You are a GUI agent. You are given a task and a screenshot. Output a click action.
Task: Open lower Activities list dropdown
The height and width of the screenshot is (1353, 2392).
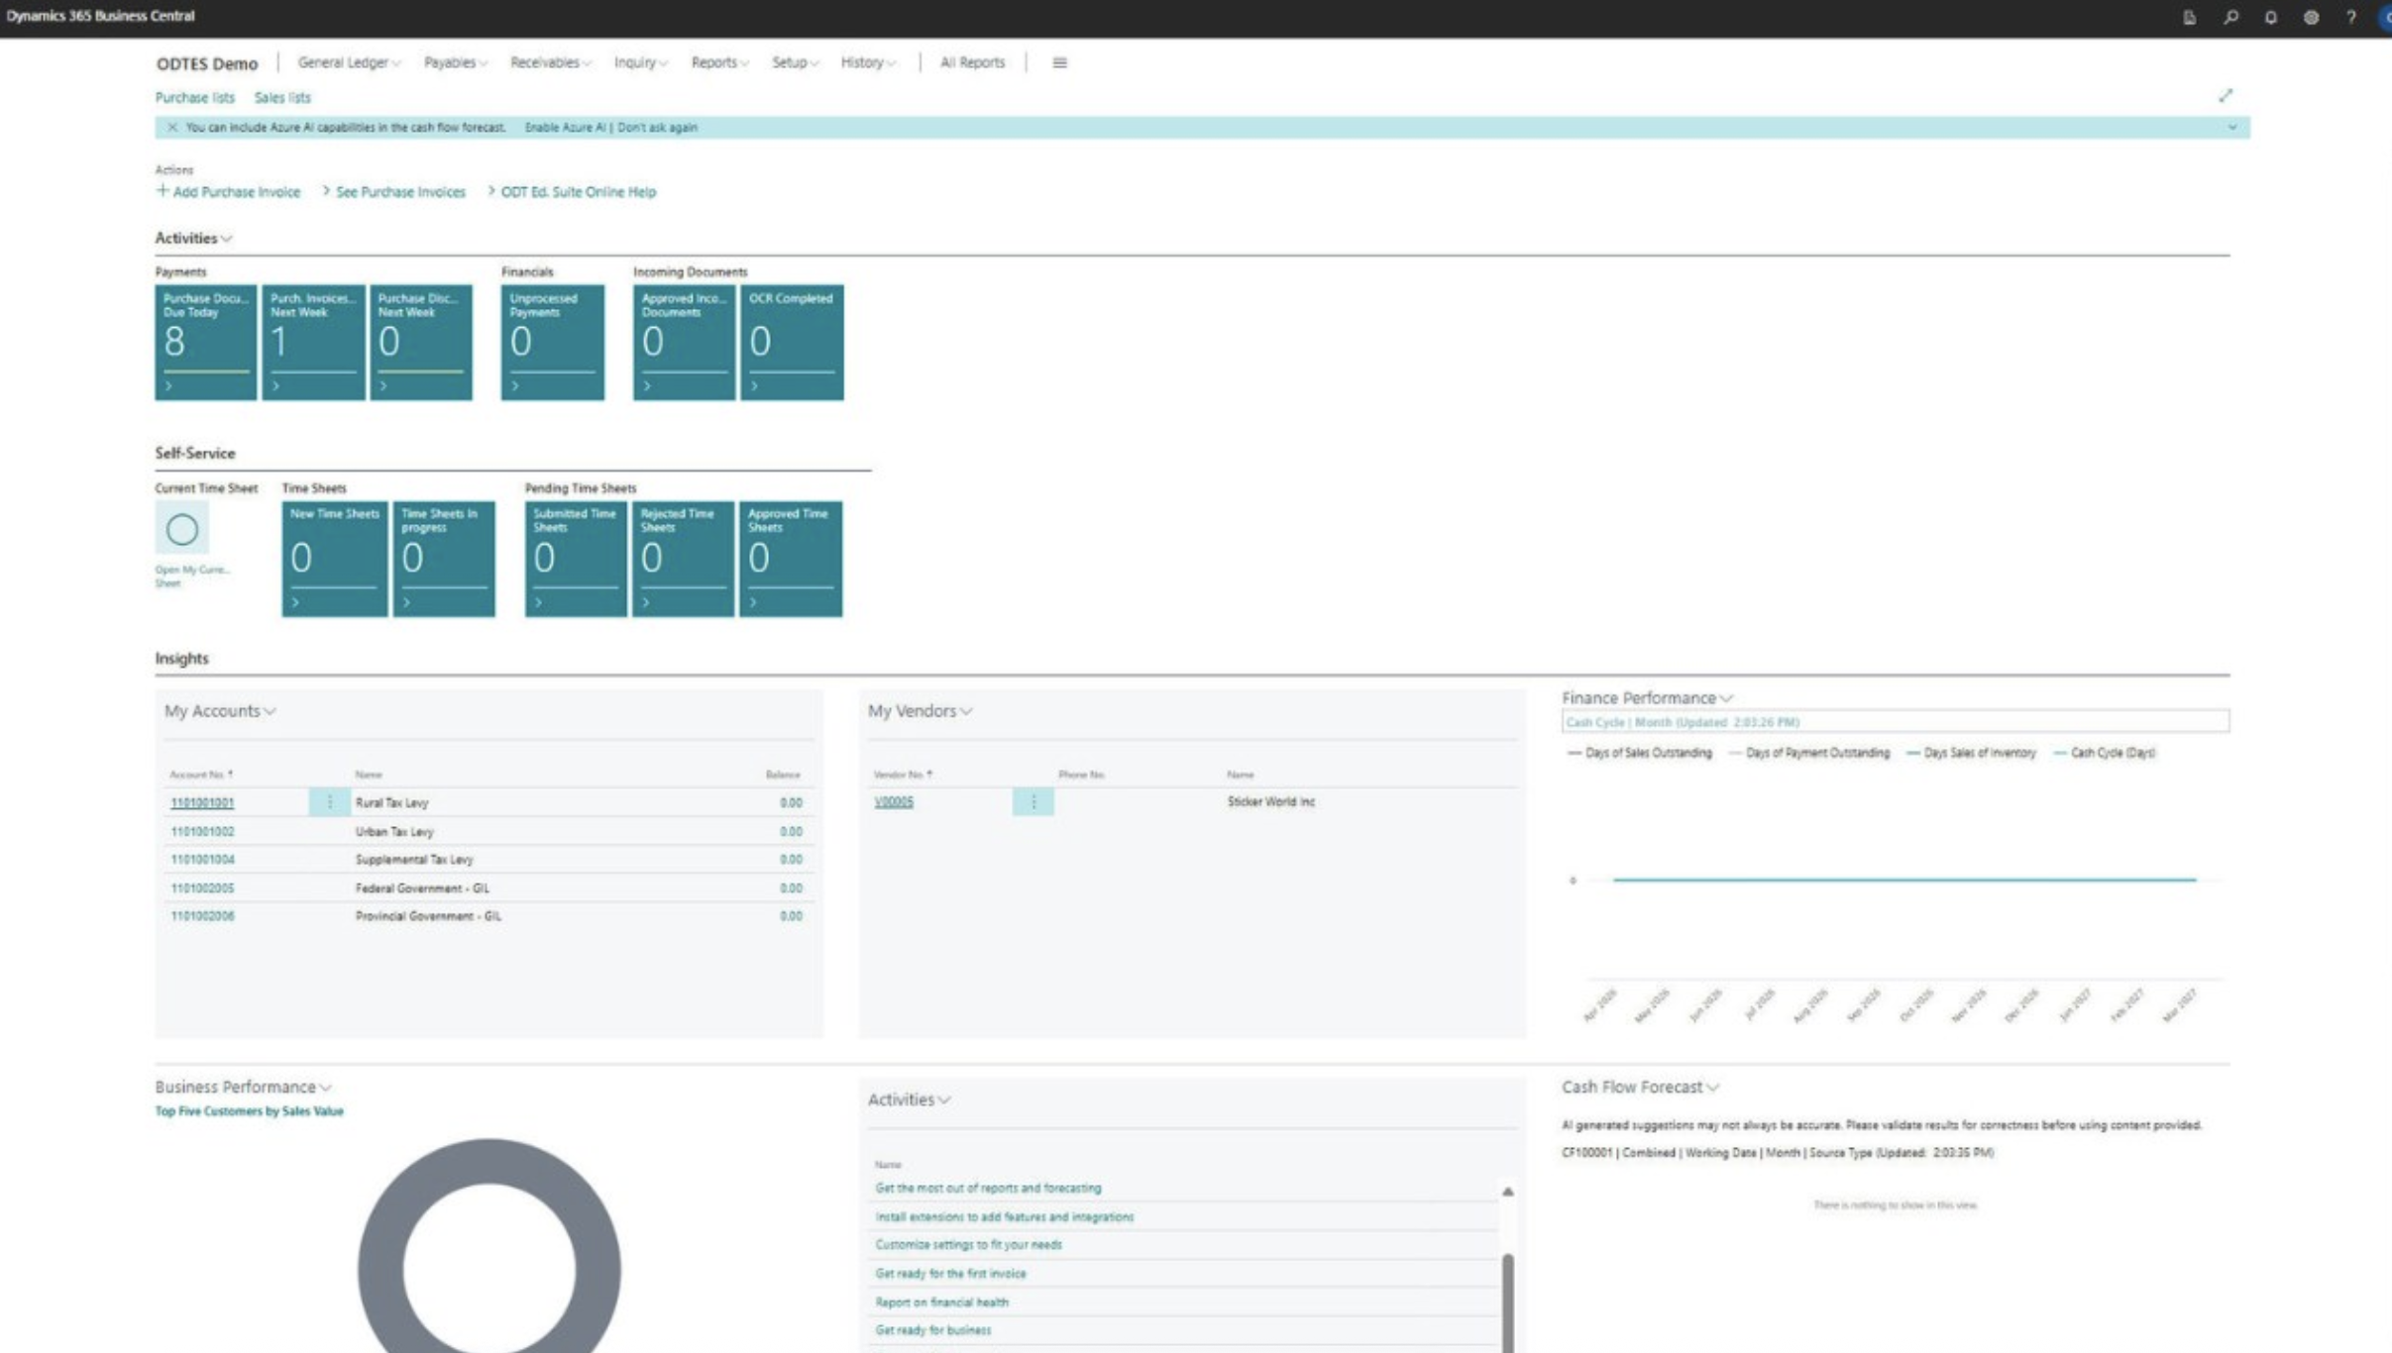[909, 1099]
